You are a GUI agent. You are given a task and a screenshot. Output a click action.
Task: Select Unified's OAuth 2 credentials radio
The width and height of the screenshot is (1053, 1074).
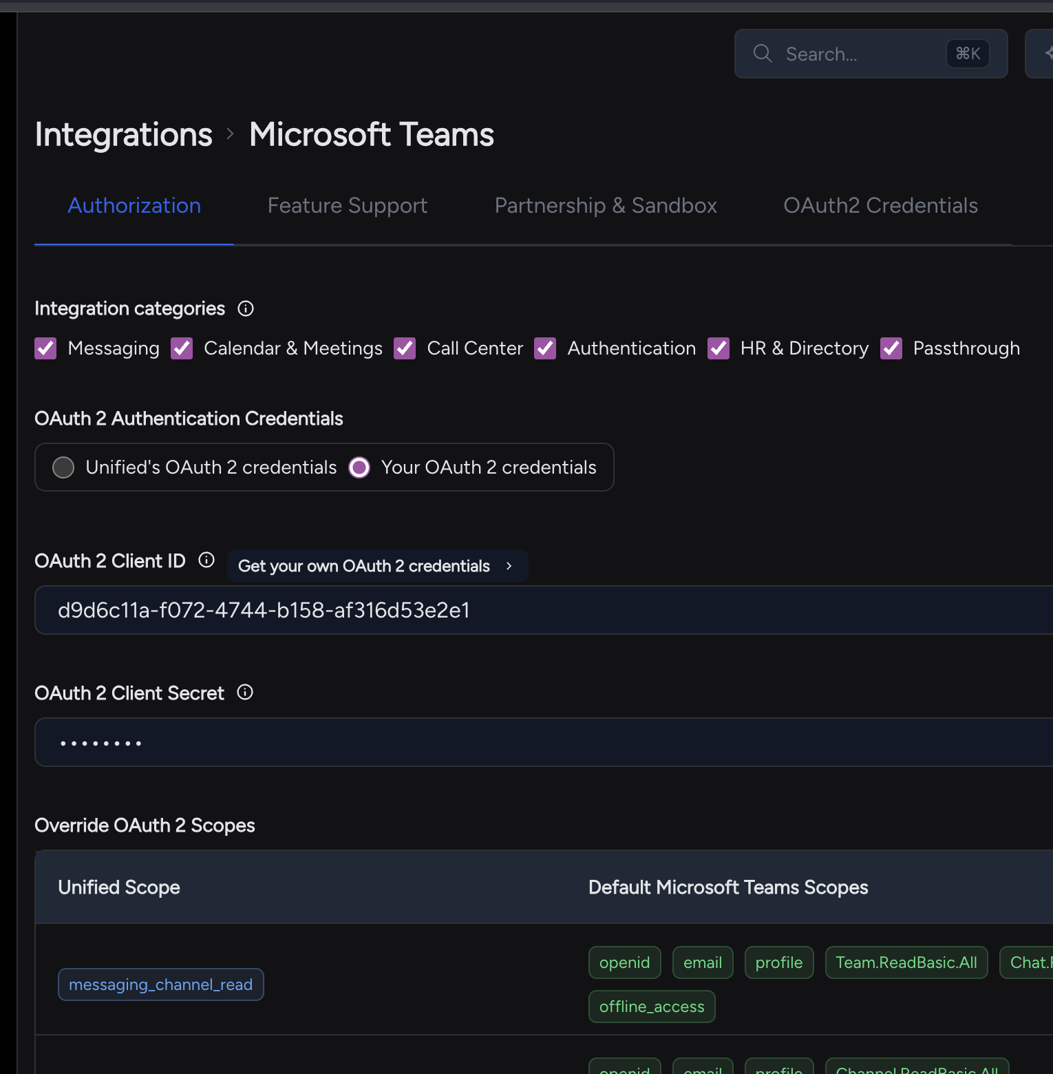pyautogui.click(x=63, y=467)
